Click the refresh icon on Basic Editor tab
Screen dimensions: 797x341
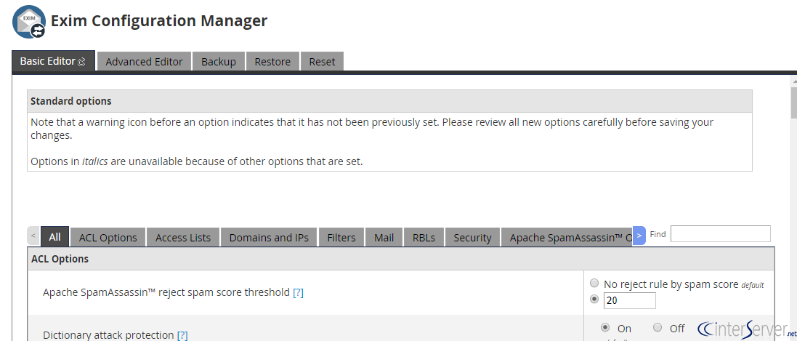(81, 62)
